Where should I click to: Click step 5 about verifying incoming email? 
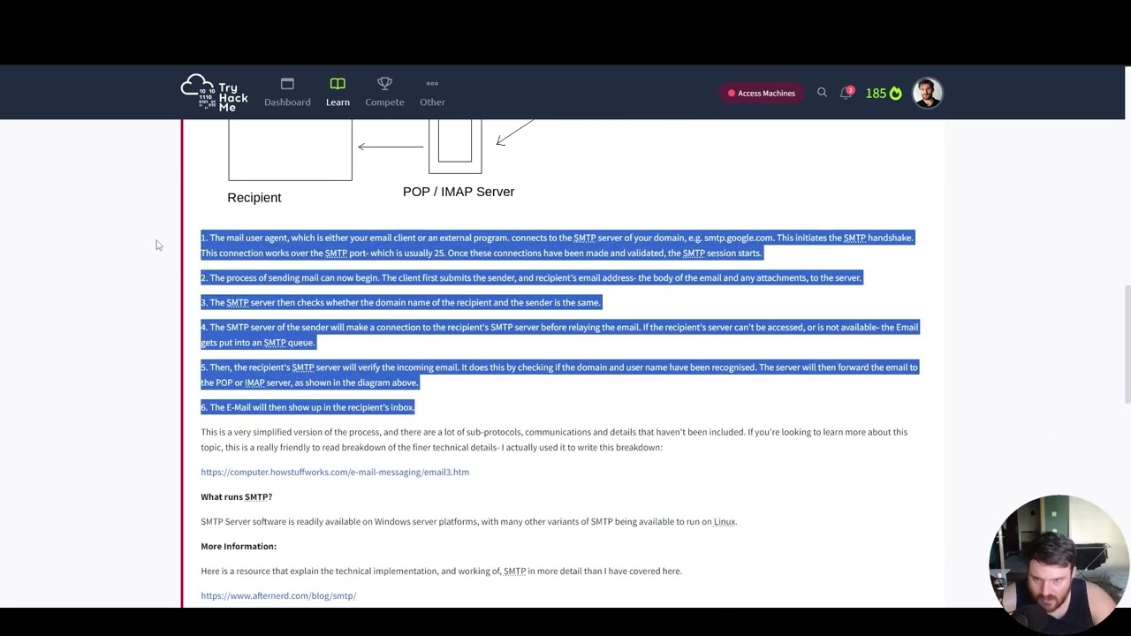coord(560,375)
